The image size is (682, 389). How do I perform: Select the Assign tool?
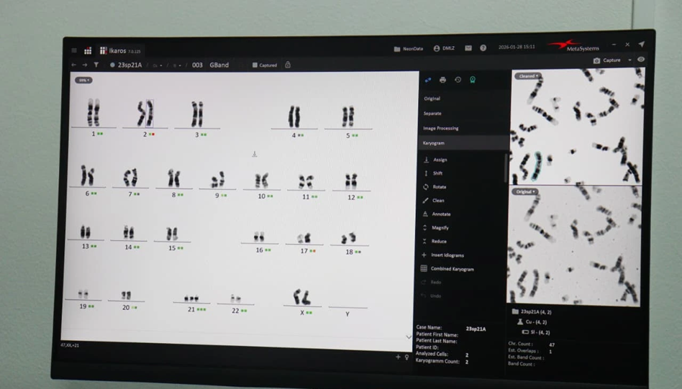click(x=440, y=160)
